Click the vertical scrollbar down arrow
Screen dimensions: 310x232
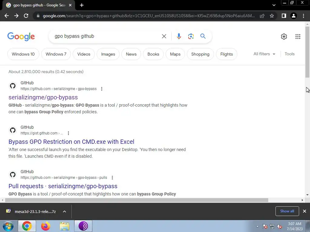tap(307, 195)
